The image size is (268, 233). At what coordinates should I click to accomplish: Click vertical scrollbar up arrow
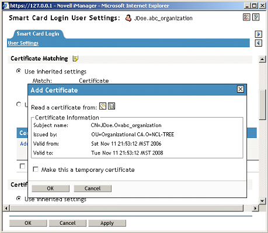262,59
